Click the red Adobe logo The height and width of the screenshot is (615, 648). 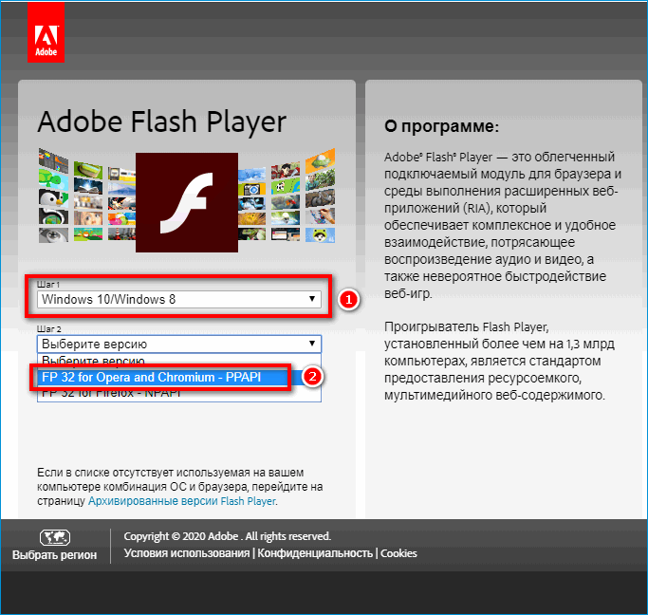point(46,32)
